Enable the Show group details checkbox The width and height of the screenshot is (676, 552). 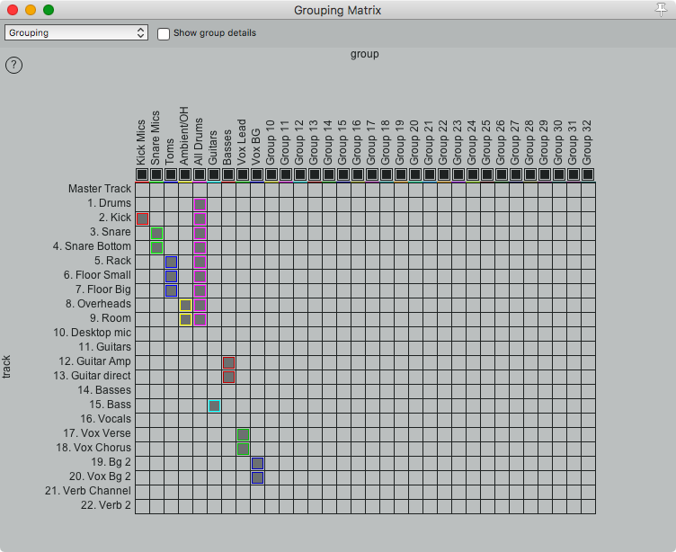click(164, 33)
